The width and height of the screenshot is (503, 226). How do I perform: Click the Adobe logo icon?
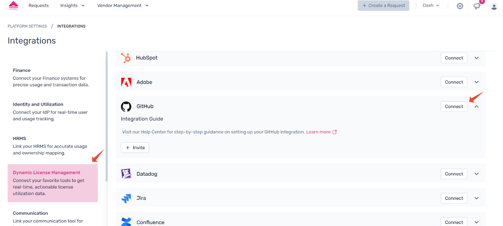(126, 82)
